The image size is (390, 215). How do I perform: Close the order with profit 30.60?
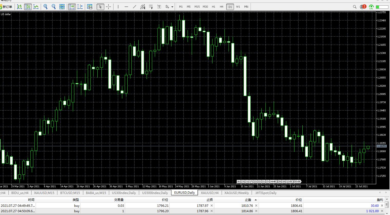[382, 206]
